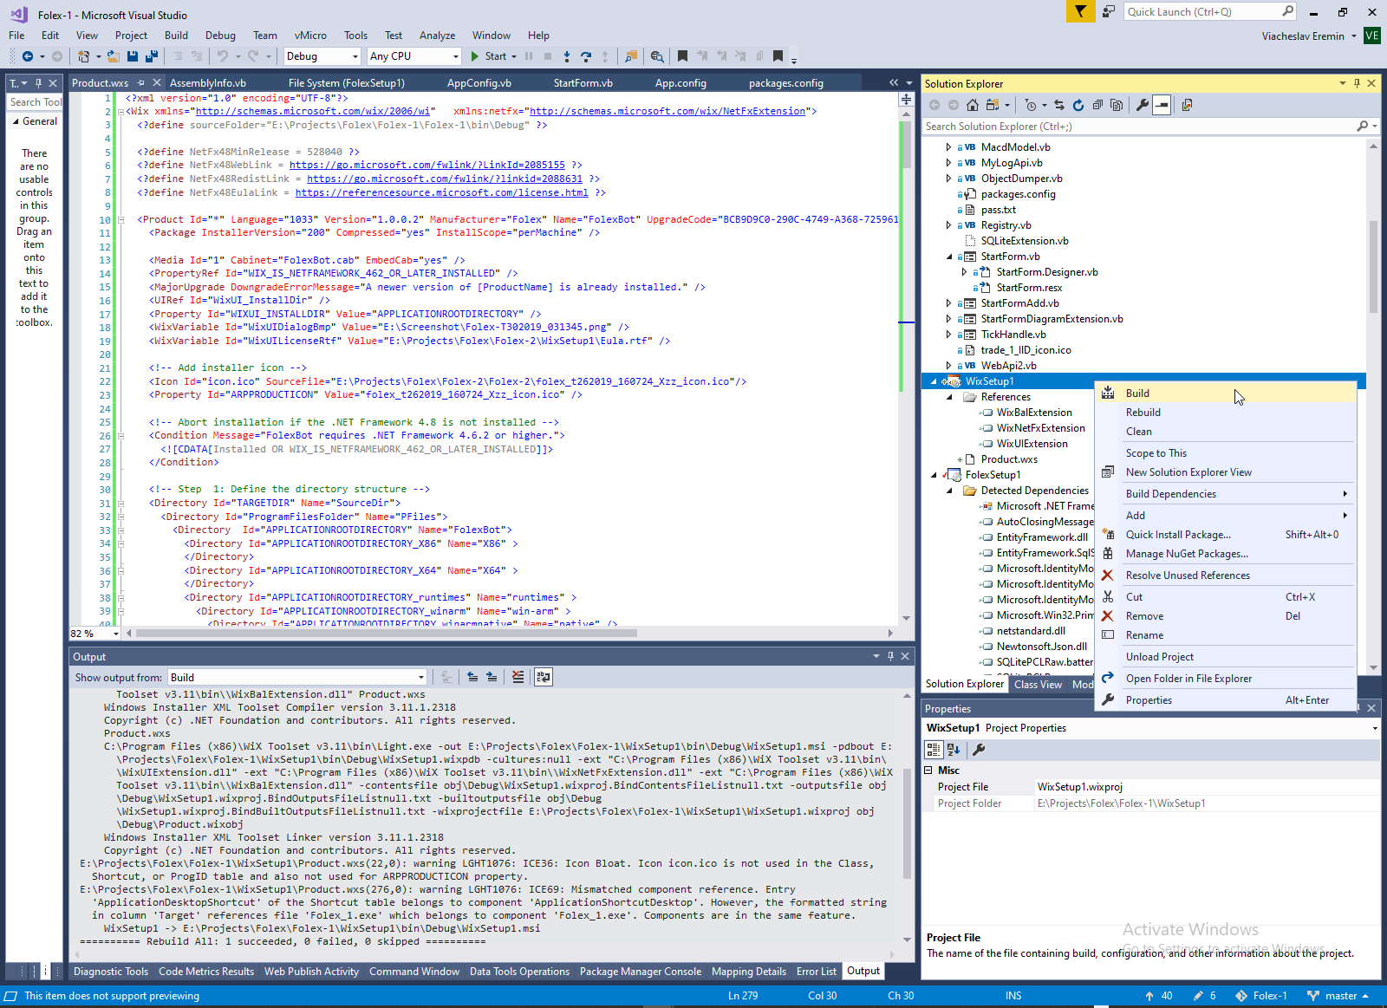The height and width of the screenshot is (1008, 1387).
Task: Click the Property Pages wrench icon in Properties
Action: click(979, 750)
